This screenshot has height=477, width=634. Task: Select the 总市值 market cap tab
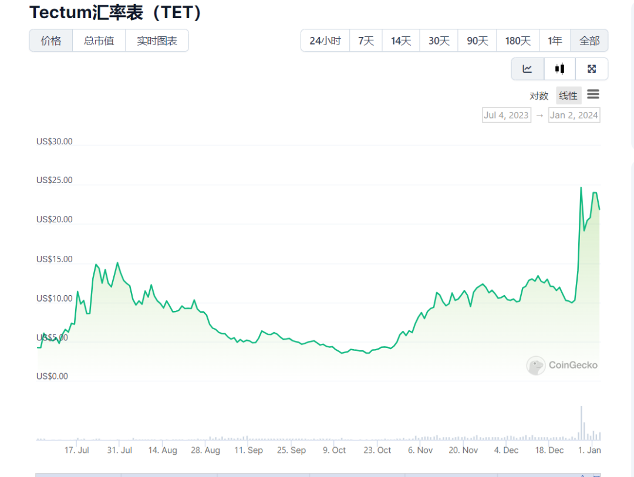click(99, 40)
